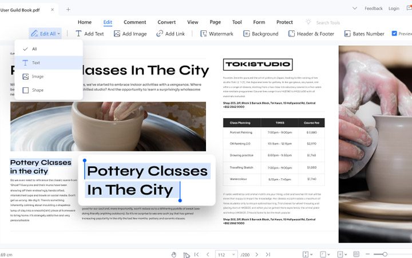This screenshot has height=258, width=412.
Task: Click the Add Link tool
Action: [171, 34]
